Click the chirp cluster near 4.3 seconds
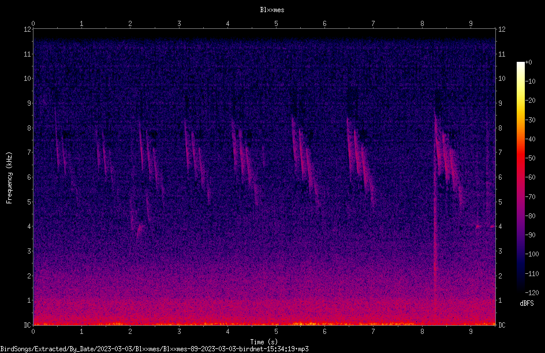The image size is (545, 353). coord(246,162)
